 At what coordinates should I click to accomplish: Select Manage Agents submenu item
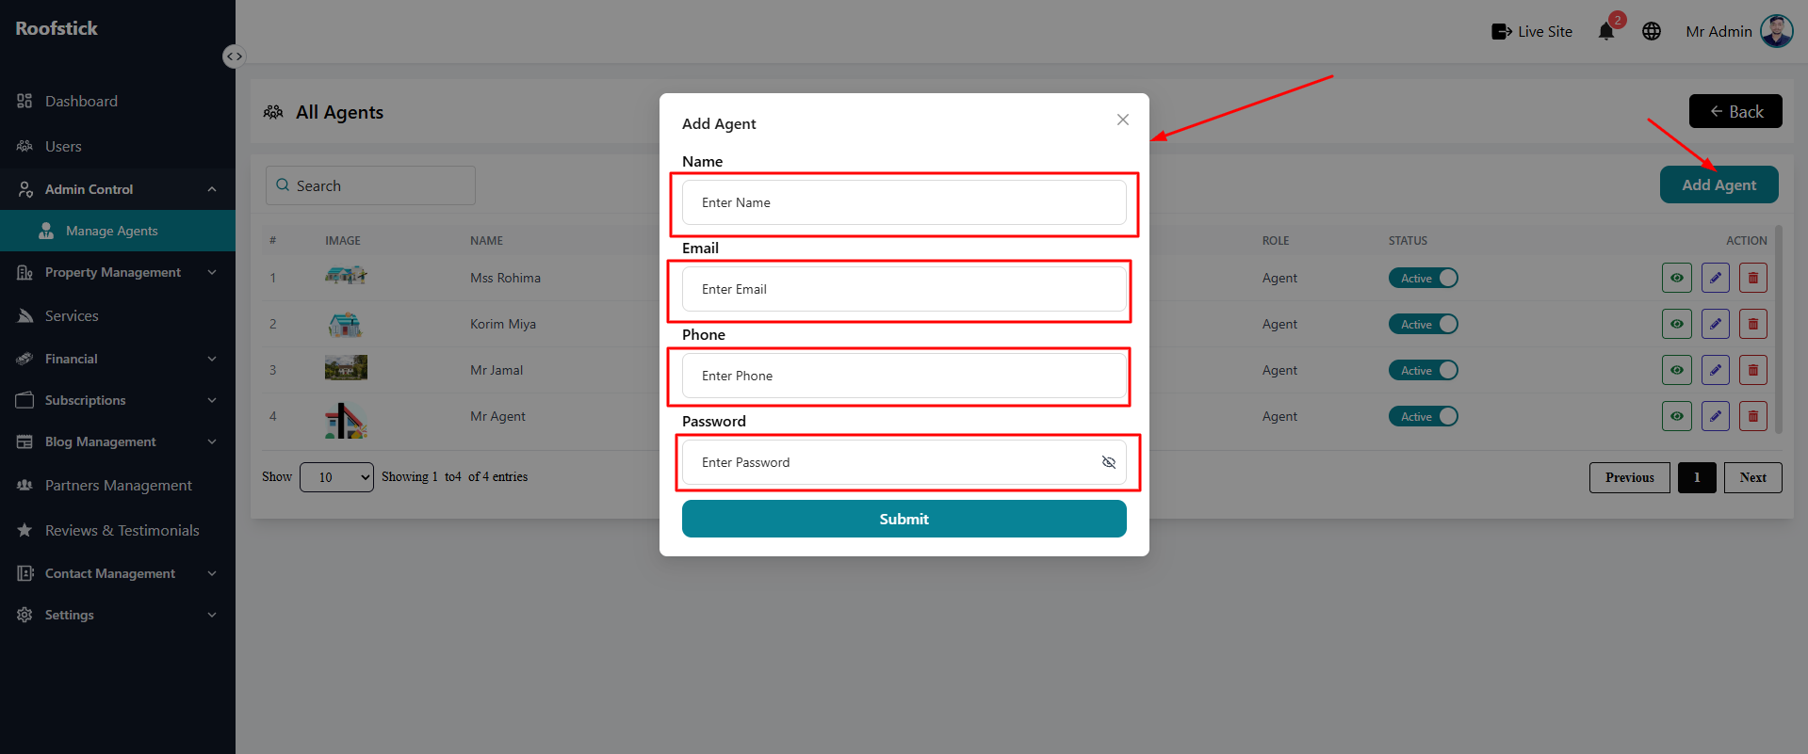118,231
